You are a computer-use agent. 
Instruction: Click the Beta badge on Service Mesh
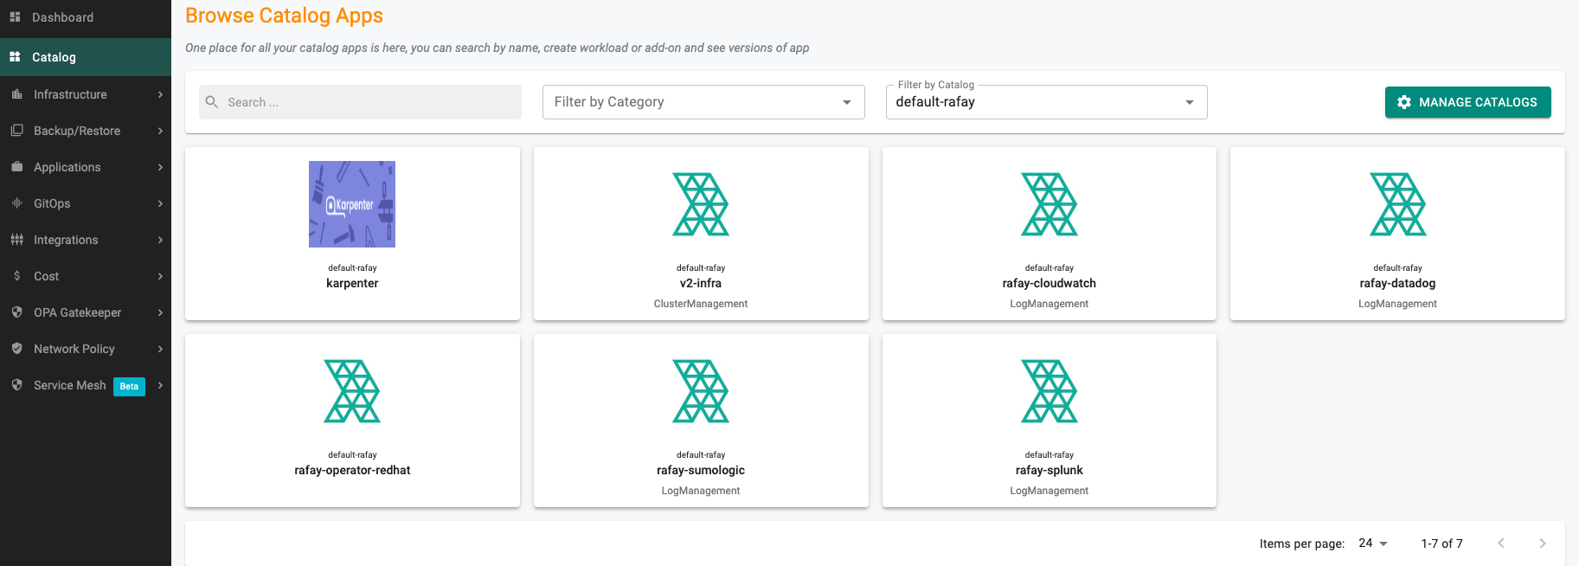(x=129, y=386)
